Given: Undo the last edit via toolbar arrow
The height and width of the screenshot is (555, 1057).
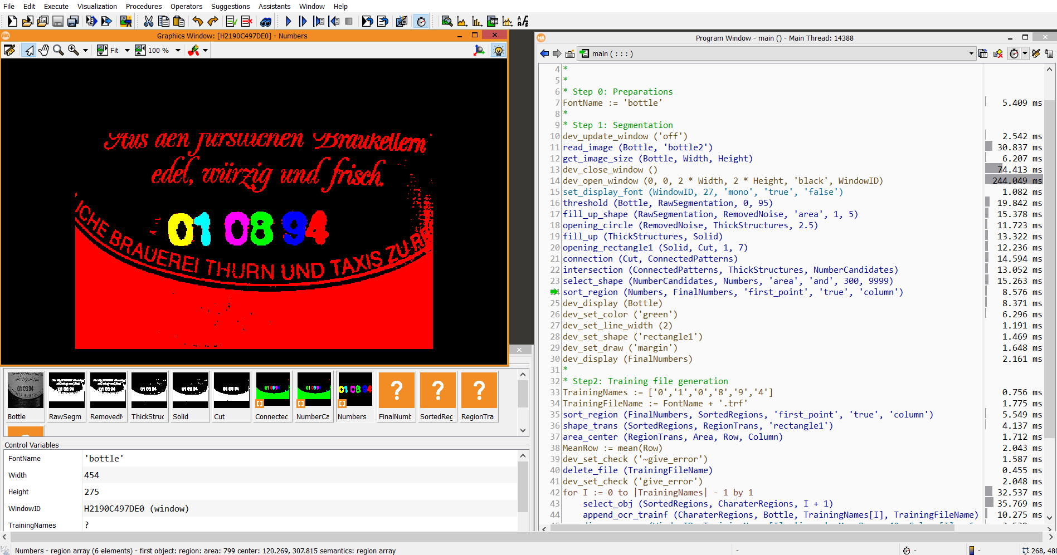Looking at the screenshot, I should pyautogui.click(x=198, y=21).
